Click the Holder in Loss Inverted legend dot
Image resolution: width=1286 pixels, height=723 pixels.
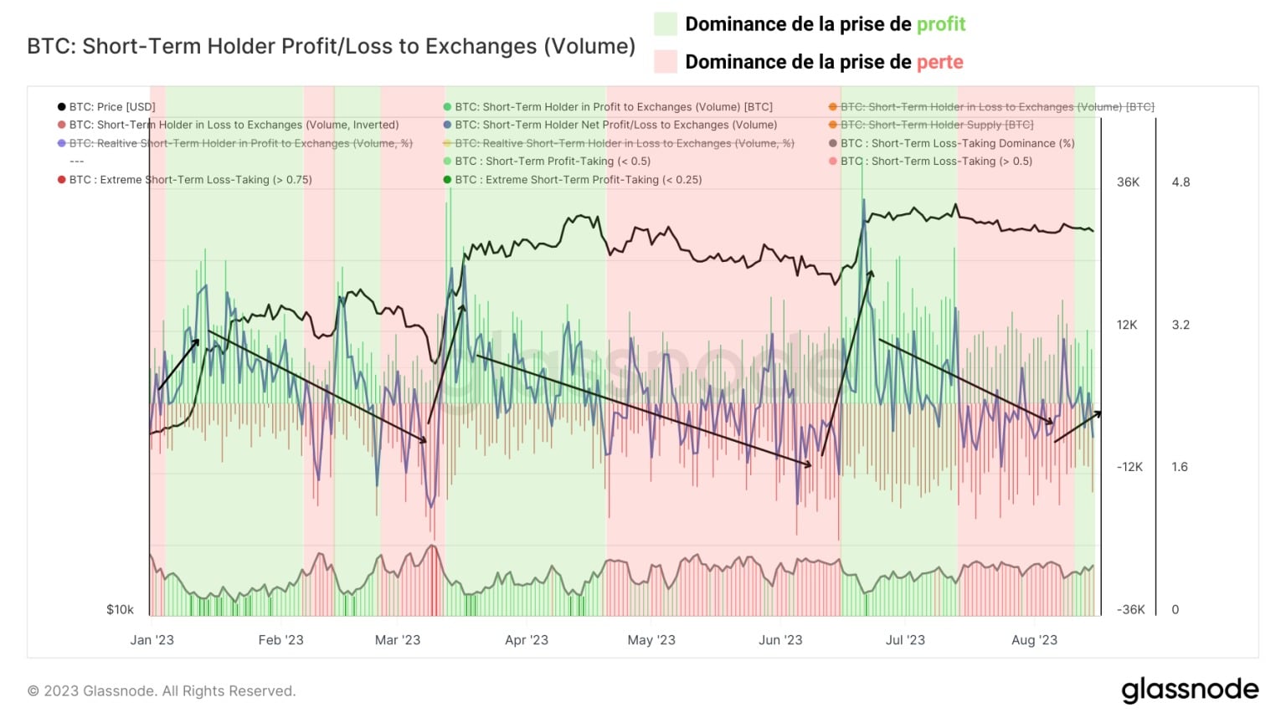62,125
